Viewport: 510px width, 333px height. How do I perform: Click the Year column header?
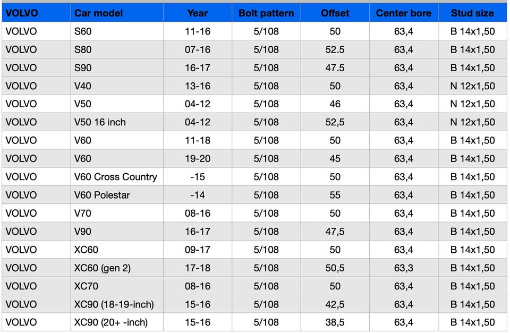(198, 13)
